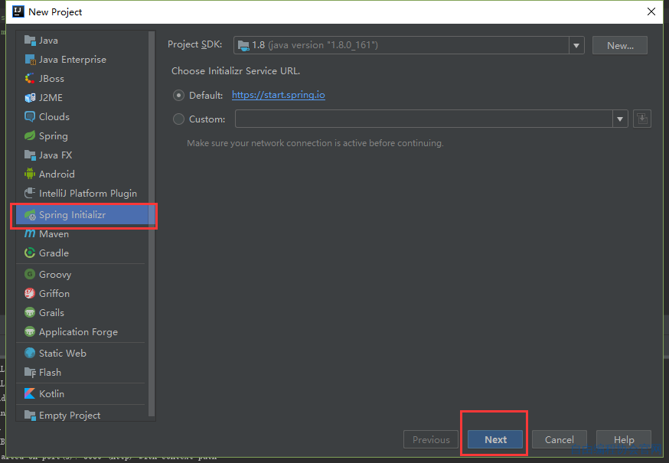The width and height of the screenshot is (669, 463).
Task: Click the Groovy icon
Action: coord(30,275)
